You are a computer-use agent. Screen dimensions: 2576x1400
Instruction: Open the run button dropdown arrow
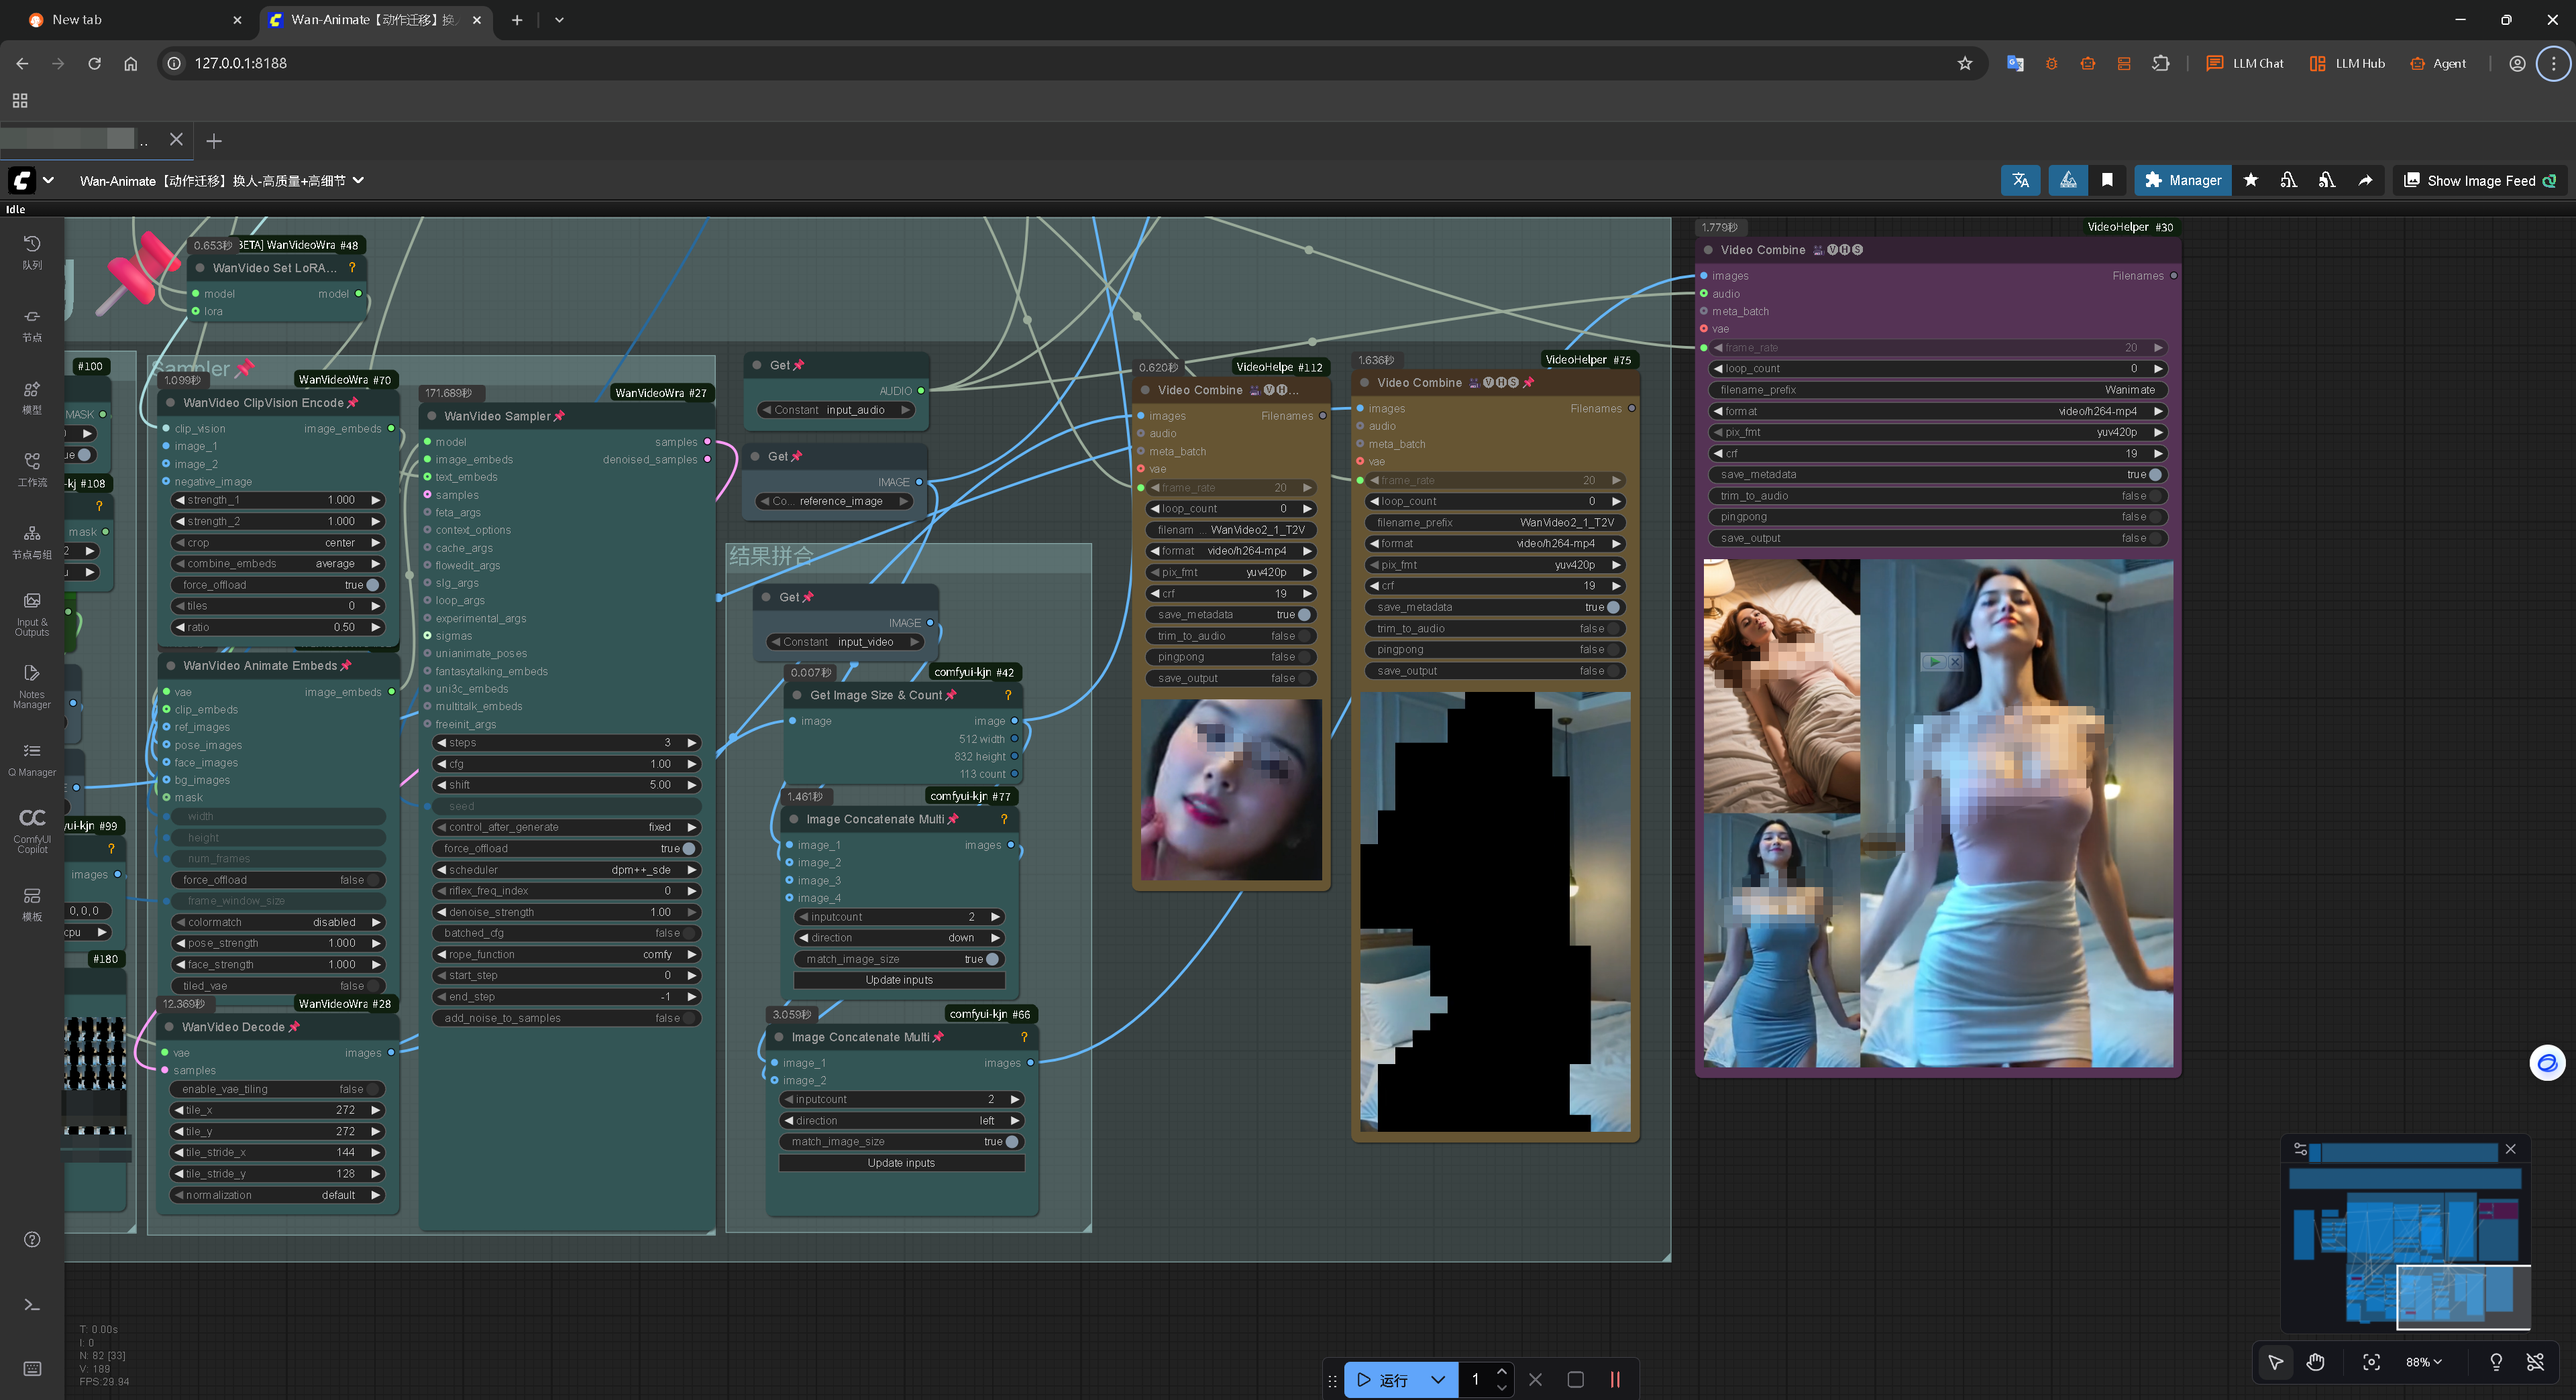(x=1438, y=1380)
